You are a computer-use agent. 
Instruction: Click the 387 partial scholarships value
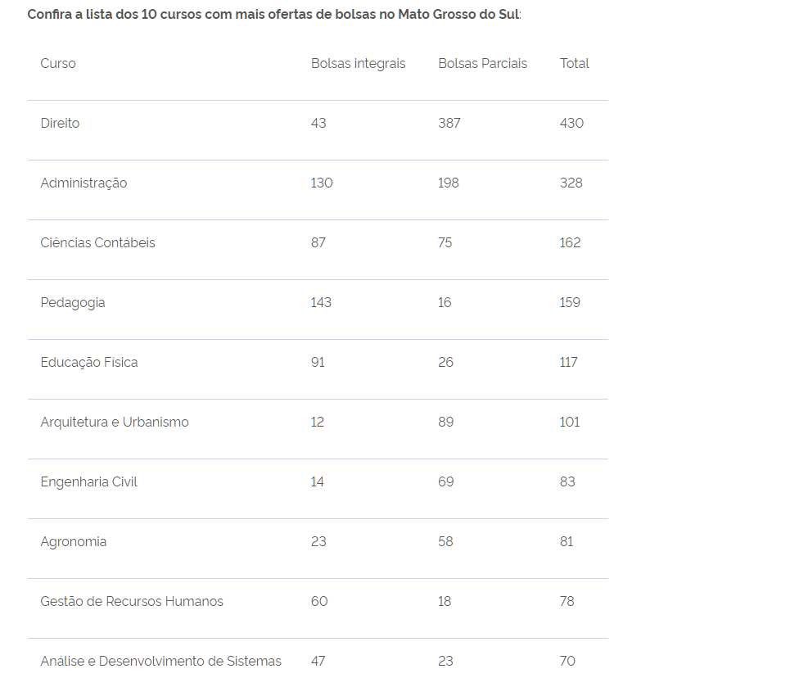(x=449, y=123)
